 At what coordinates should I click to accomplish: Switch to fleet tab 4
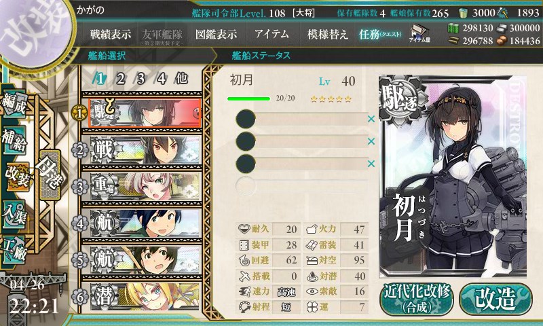pos(161,79)
